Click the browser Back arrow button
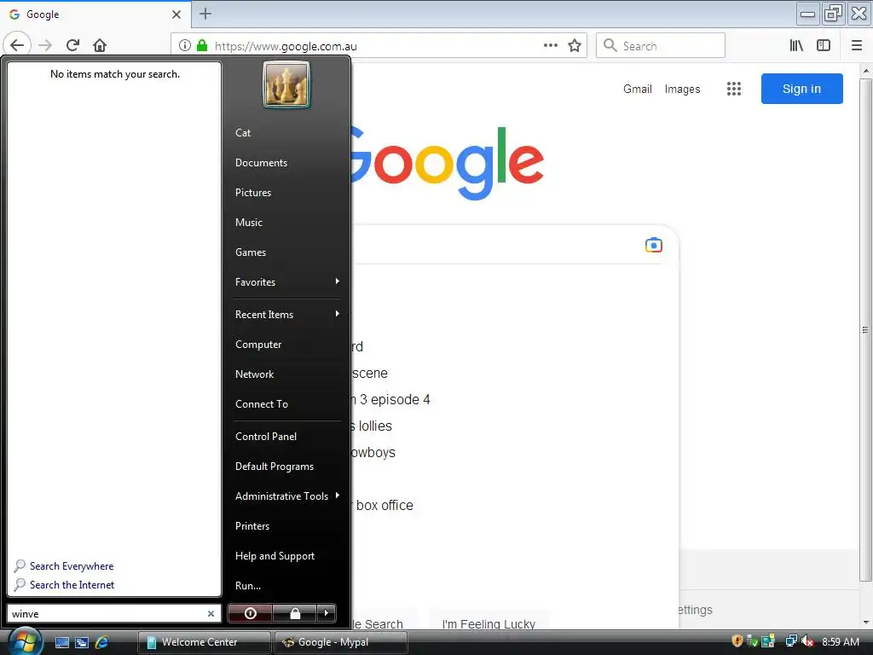Image resolution: width=873 pixels, height=655 pixels. [x=17, y=45]
